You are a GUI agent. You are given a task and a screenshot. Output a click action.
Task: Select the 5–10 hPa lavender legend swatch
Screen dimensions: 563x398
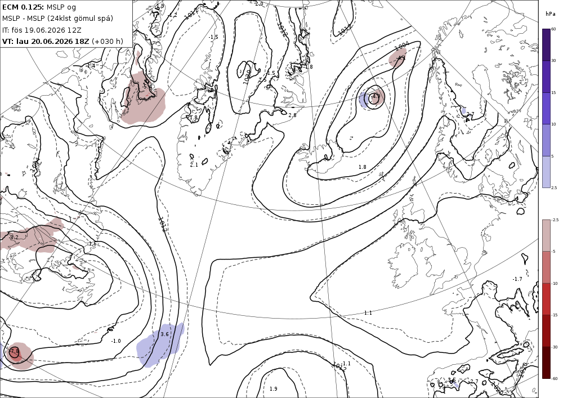(546, 140)
